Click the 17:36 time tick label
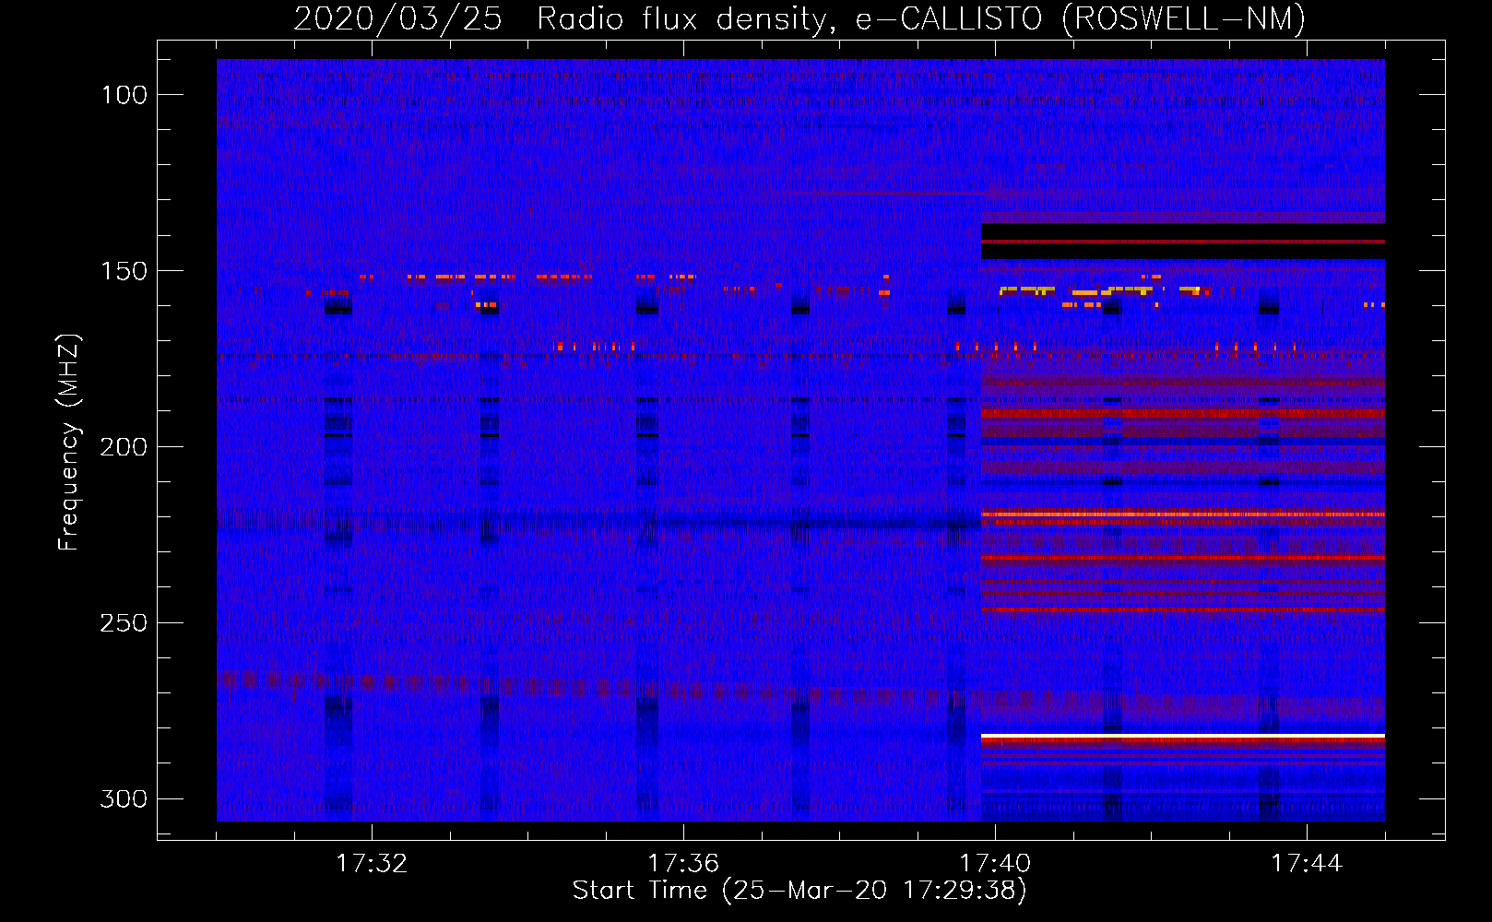1492x922 pixels. 683,864
